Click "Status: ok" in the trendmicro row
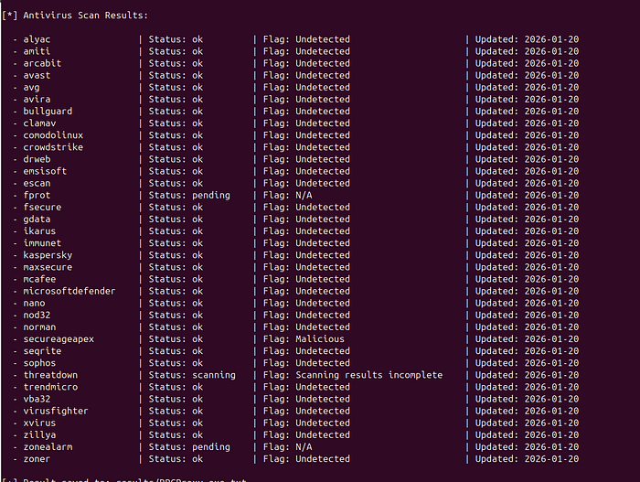Screen dimensions: 640x482 176,387
